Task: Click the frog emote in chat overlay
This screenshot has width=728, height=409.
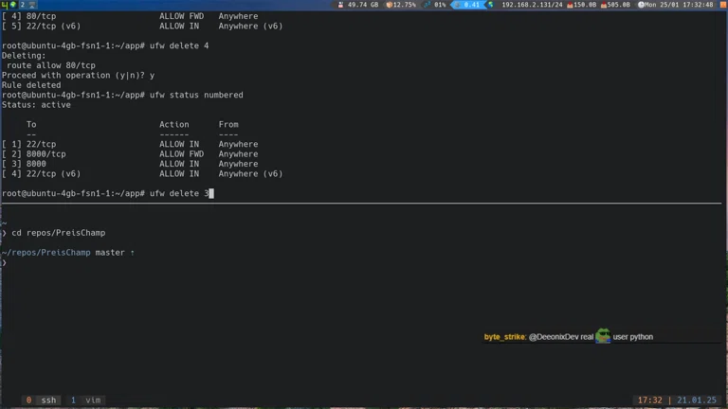Action: pyautogui.click(x=603, y=336)
